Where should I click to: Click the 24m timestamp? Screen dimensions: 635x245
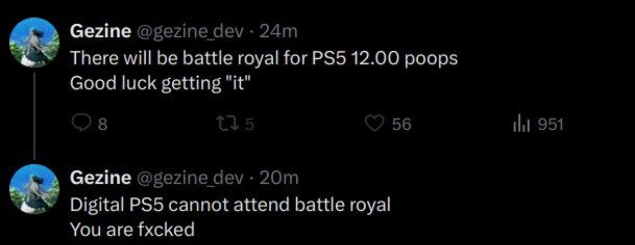280,32
